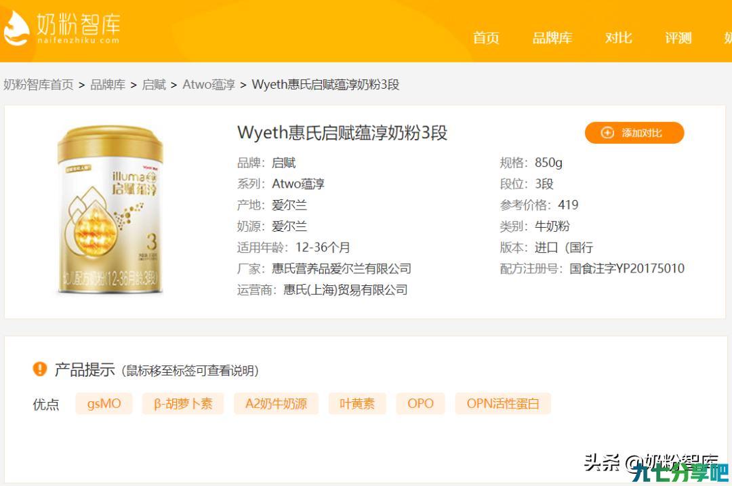Click the brand value 启赋

pos(284,163)
